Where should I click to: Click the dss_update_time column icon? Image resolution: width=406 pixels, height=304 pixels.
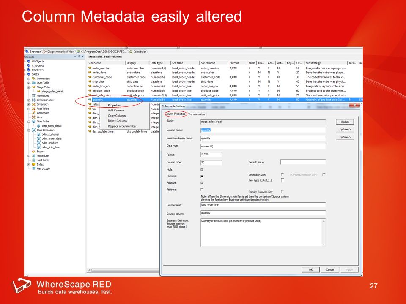[x=90, y=131]
